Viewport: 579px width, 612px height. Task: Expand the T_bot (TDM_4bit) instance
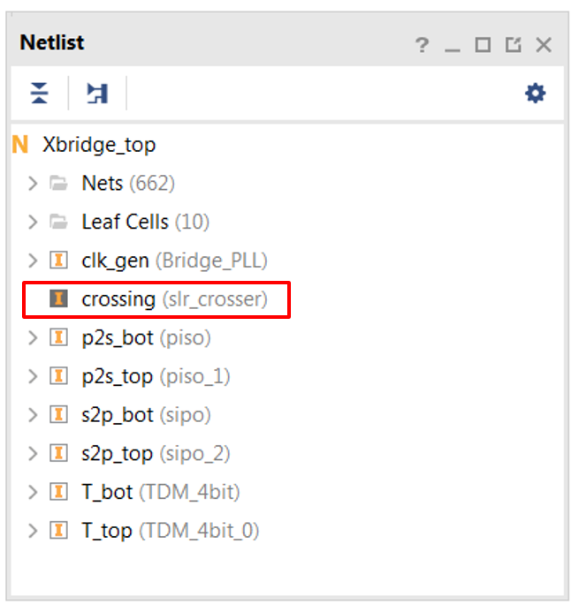34,492
